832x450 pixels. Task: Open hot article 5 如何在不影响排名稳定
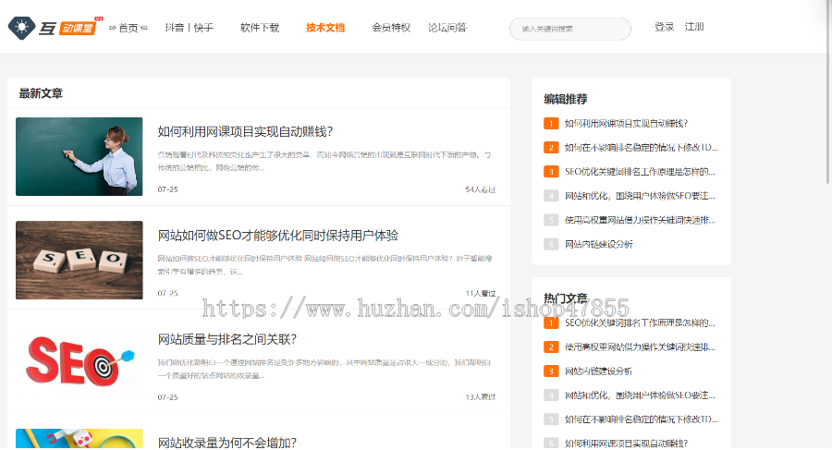(x=642, y=420)
